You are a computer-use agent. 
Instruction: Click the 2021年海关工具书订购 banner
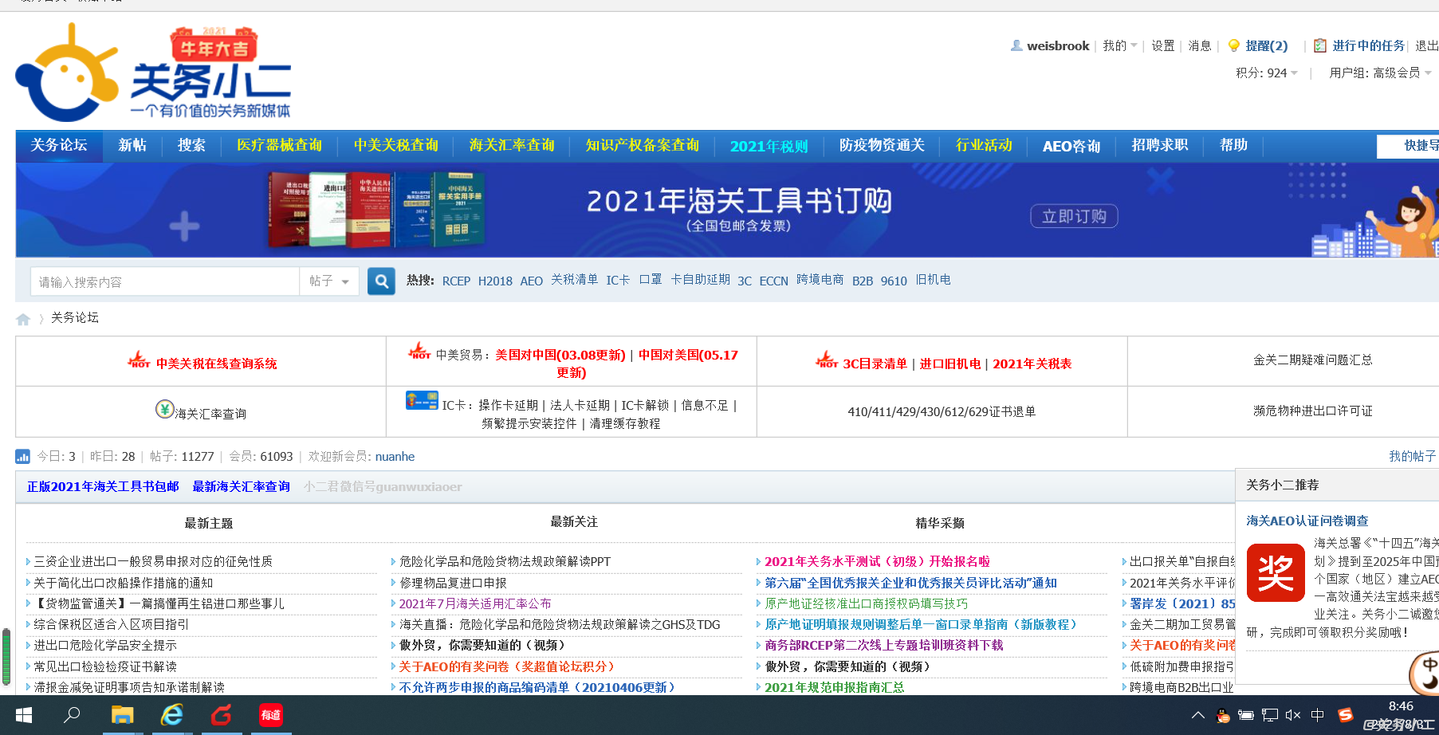(727, 210)
